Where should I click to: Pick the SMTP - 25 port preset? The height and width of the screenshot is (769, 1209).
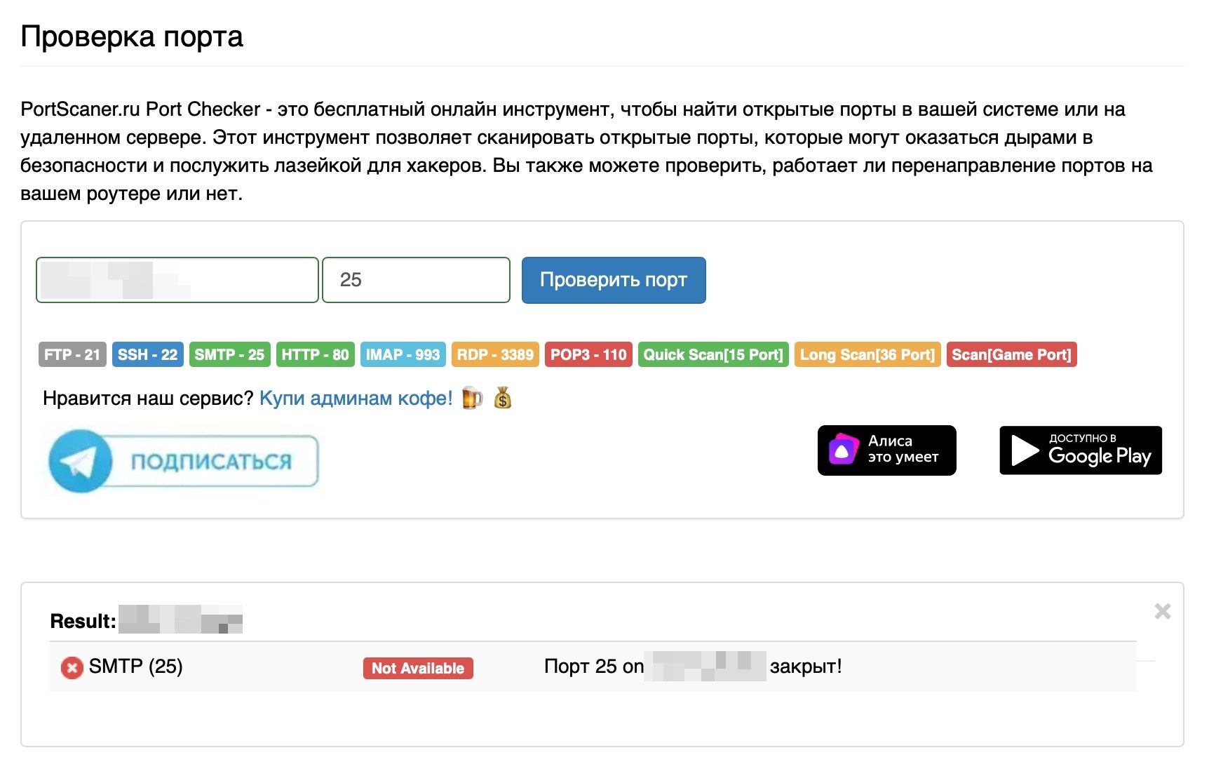click(229, 355)
